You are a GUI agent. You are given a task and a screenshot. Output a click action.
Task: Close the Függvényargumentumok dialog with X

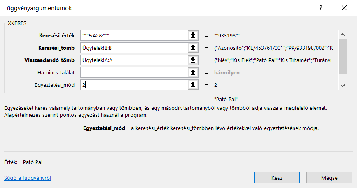(344, 8)
